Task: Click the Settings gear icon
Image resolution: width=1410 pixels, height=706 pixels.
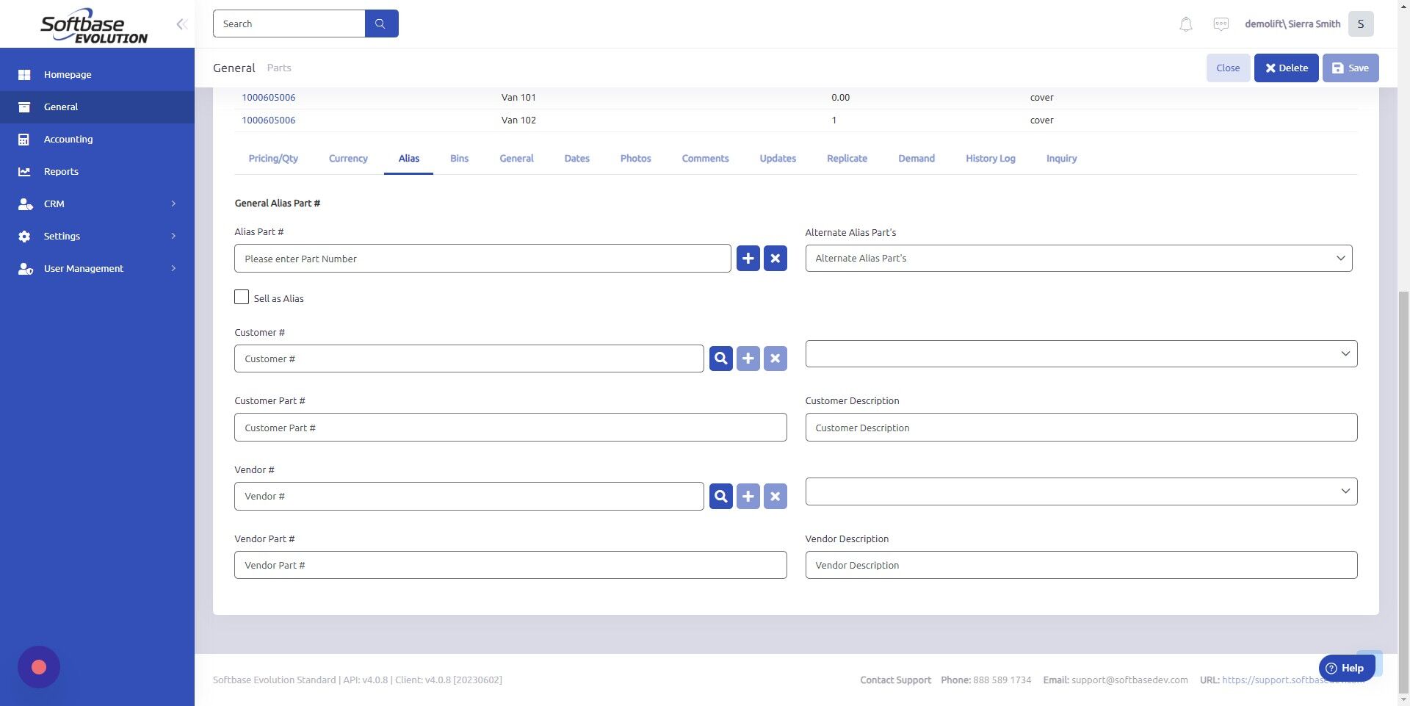Action: tap(24, 237)
